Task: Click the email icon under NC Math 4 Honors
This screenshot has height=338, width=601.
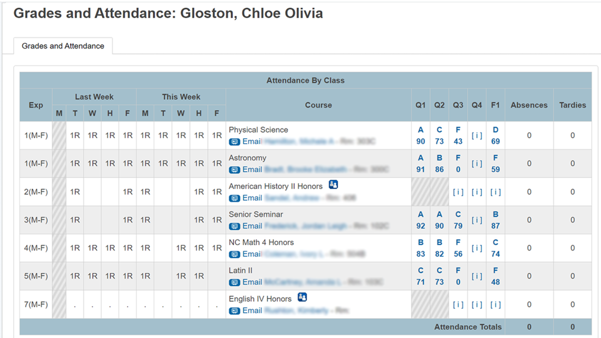Action: coord(235,254)
